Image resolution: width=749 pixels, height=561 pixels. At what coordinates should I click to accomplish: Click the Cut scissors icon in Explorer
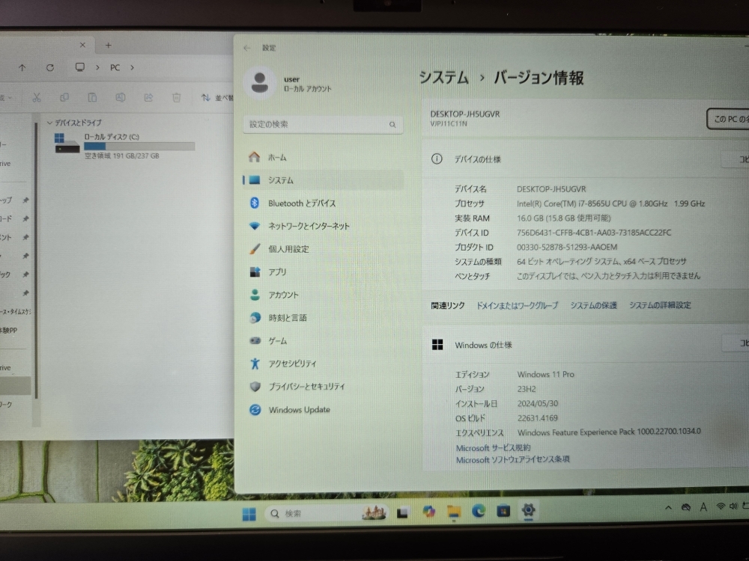click(x=36, y=98)
